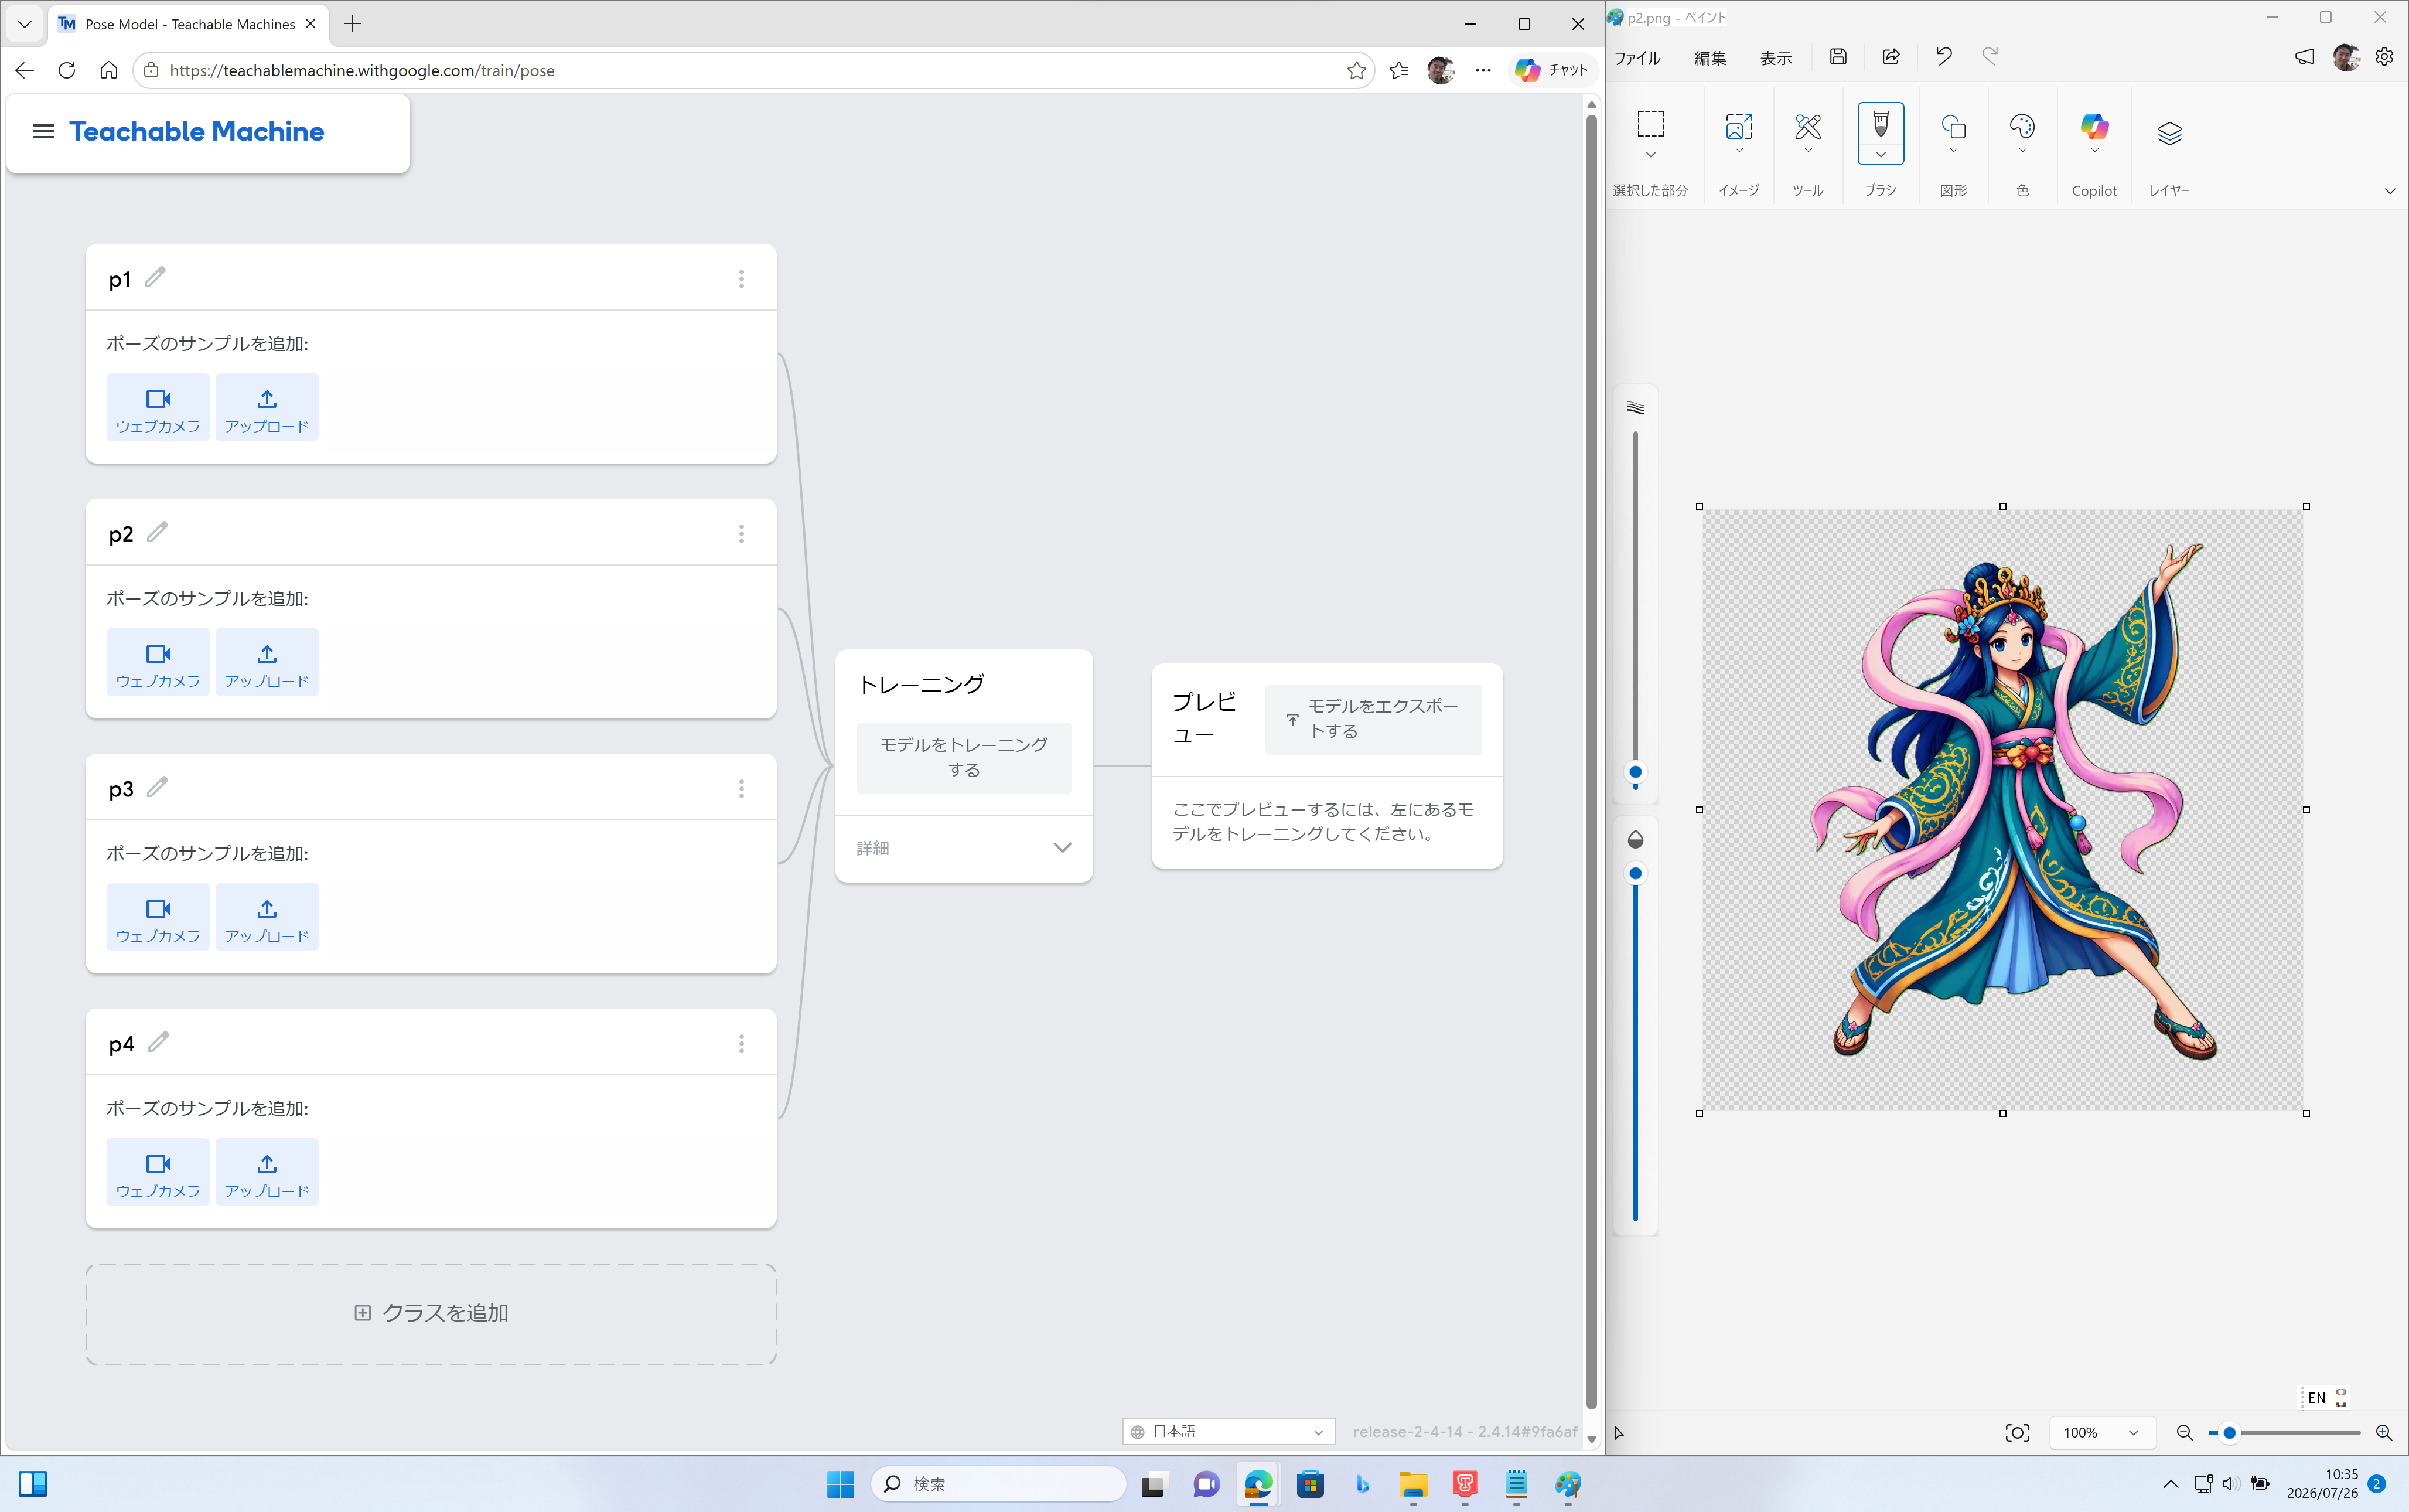
Task: Open the 日本語 language dropdown
Action: pos(1229,1432)
